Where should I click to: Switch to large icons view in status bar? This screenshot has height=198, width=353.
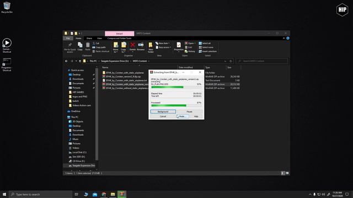tap(287, 173)
